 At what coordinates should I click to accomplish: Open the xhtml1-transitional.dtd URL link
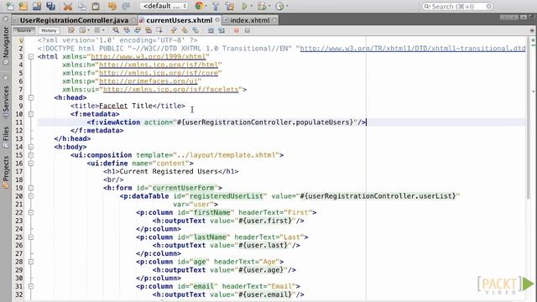point(412,49)
